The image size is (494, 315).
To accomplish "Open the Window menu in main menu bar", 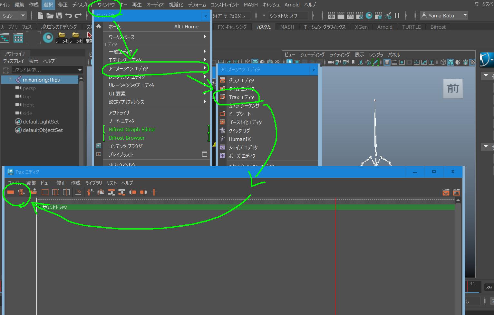I will tap(106, 5).
